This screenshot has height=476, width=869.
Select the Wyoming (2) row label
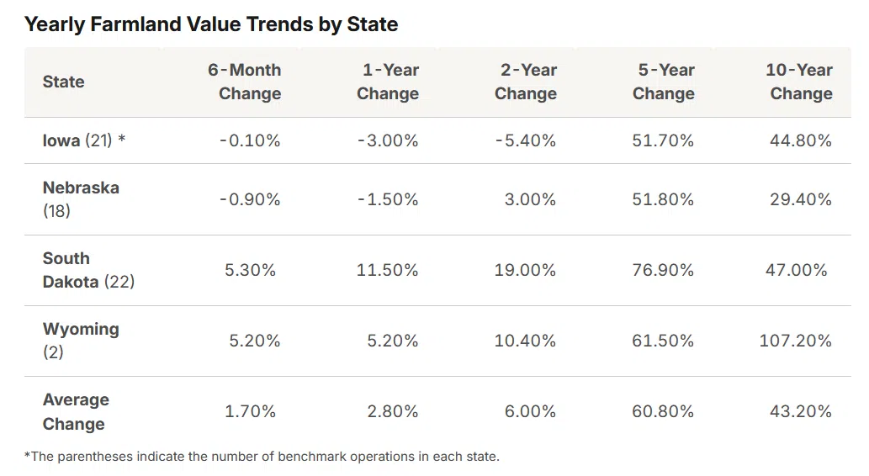81,341
